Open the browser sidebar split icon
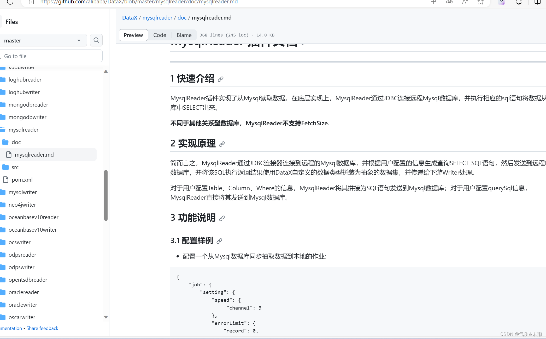The image size is (546, 339). coord(537,2)
